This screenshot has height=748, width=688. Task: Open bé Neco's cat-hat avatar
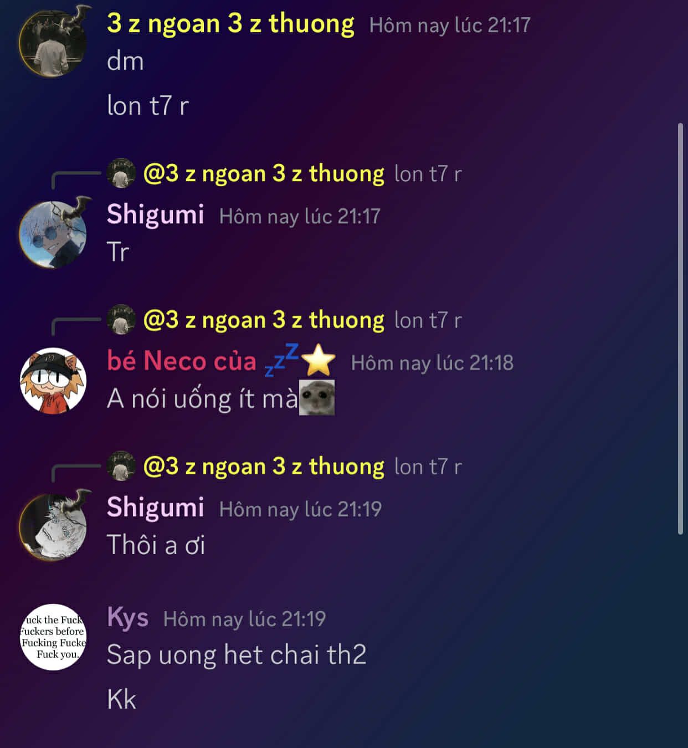click(53, 380)
